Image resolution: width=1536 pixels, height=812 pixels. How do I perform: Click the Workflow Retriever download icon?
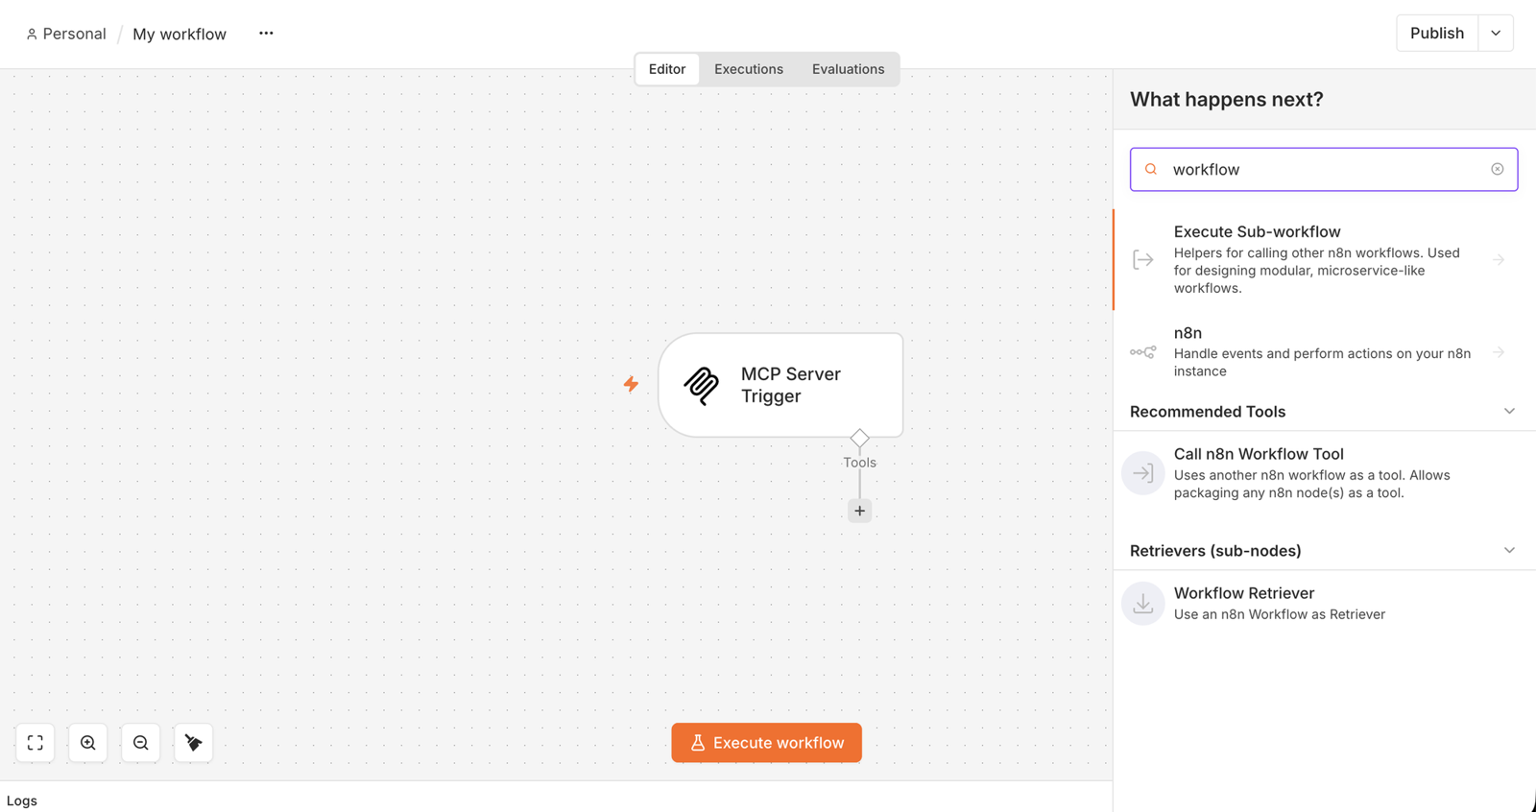(1142, 604)
